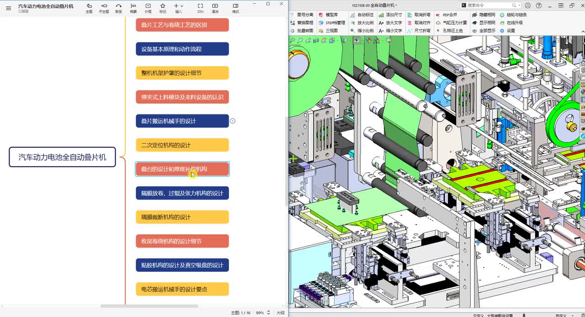The width and height of the screenshot is (585, 317).
Task: Click the 主题 (Topic) toolbar icon
Action: (x=89, y=8)
